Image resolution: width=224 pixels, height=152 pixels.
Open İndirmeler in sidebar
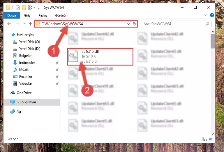pyautogui.click(x=27, y=63)
